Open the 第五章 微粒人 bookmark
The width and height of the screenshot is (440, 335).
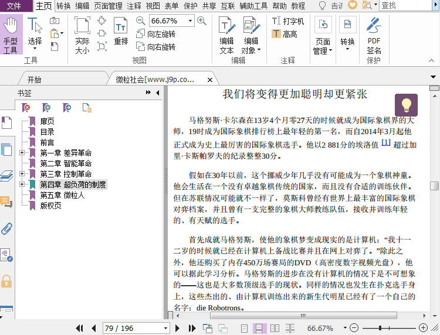62,195
